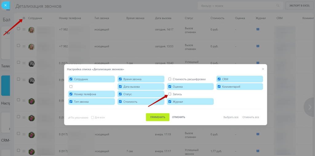
Task: Toggle the Для всех checkbox
Action: (92, 117)
